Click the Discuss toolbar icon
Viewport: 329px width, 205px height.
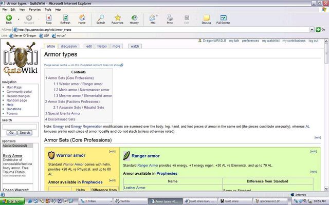tap(206, 19)
